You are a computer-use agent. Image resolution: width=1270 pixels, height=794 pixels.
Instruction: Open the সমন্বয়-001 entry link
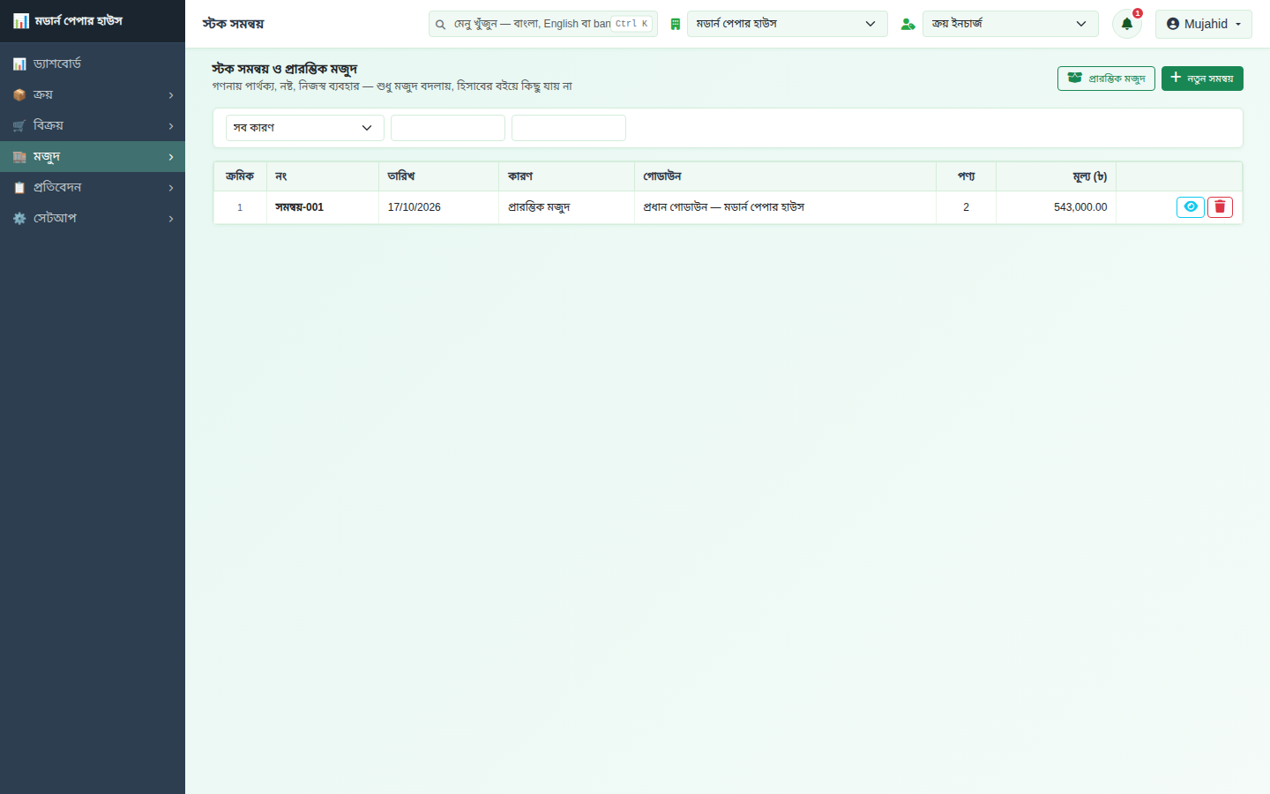coord(299,207)
